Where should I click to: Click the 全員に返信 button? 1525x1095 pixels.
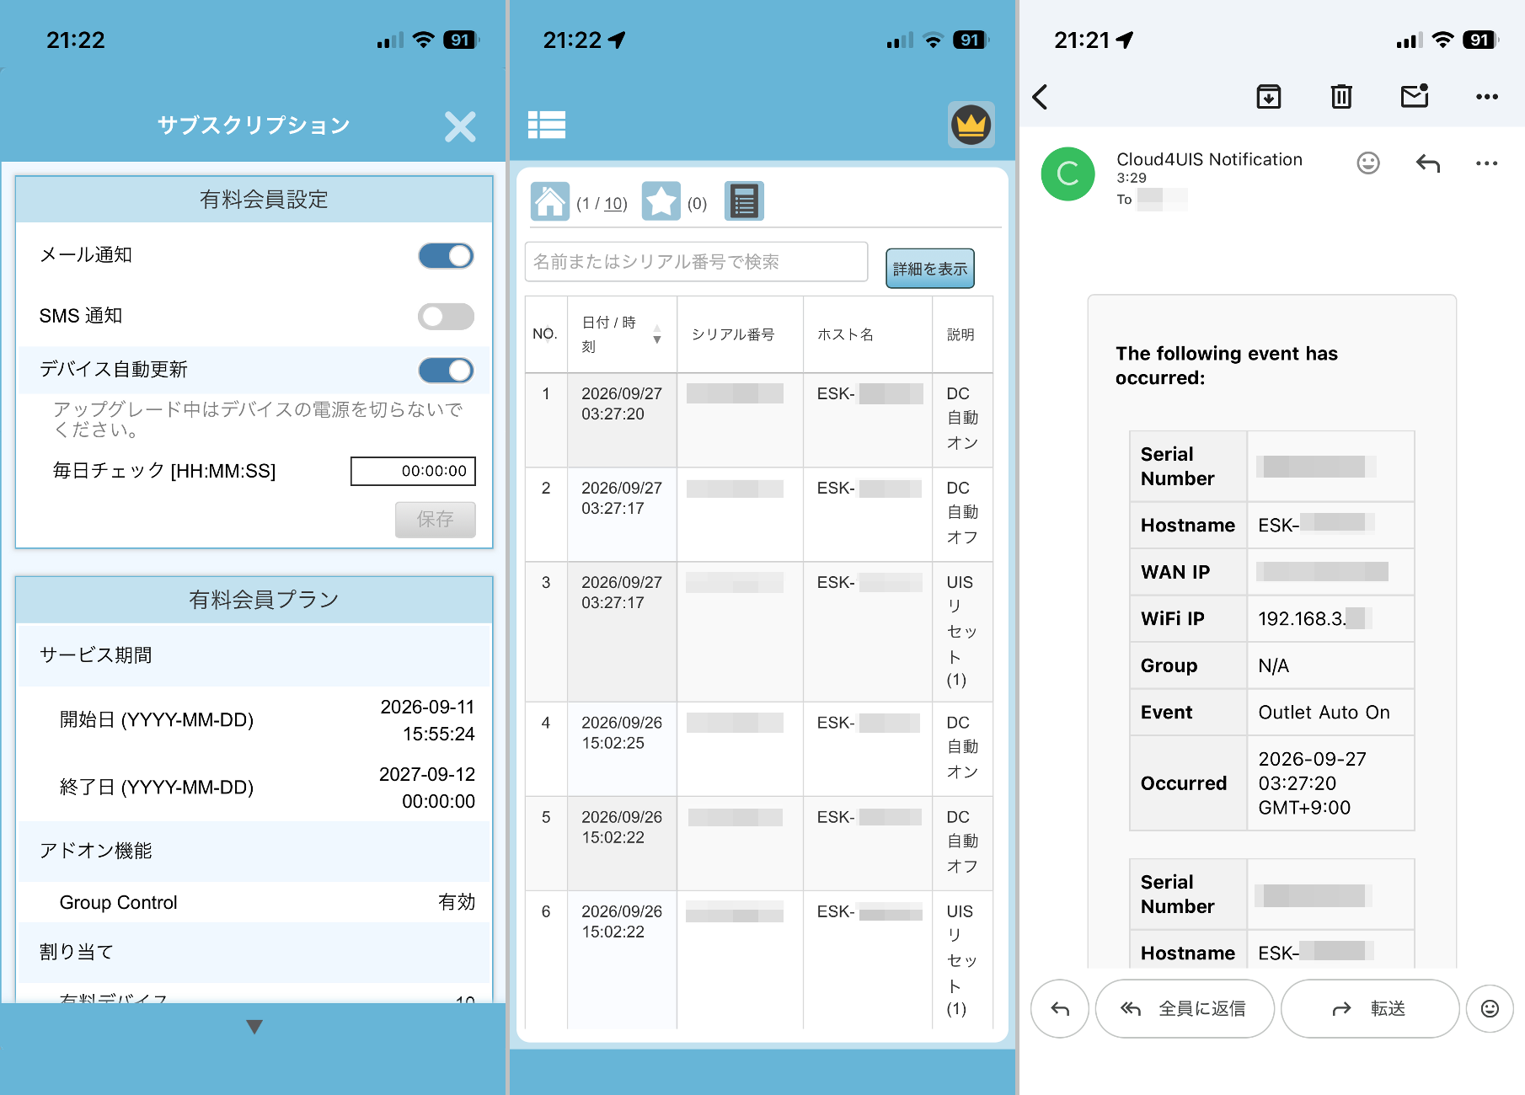coord(1185,1008)
